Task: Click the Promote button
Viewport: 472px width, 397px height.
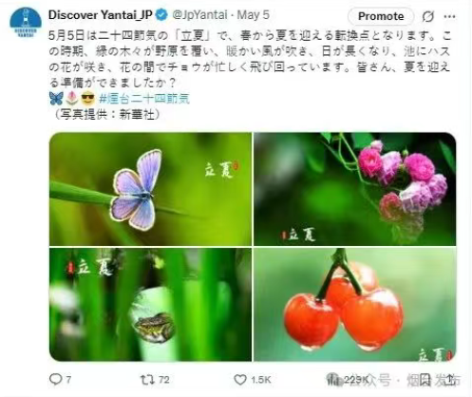Action: (381, 16)
